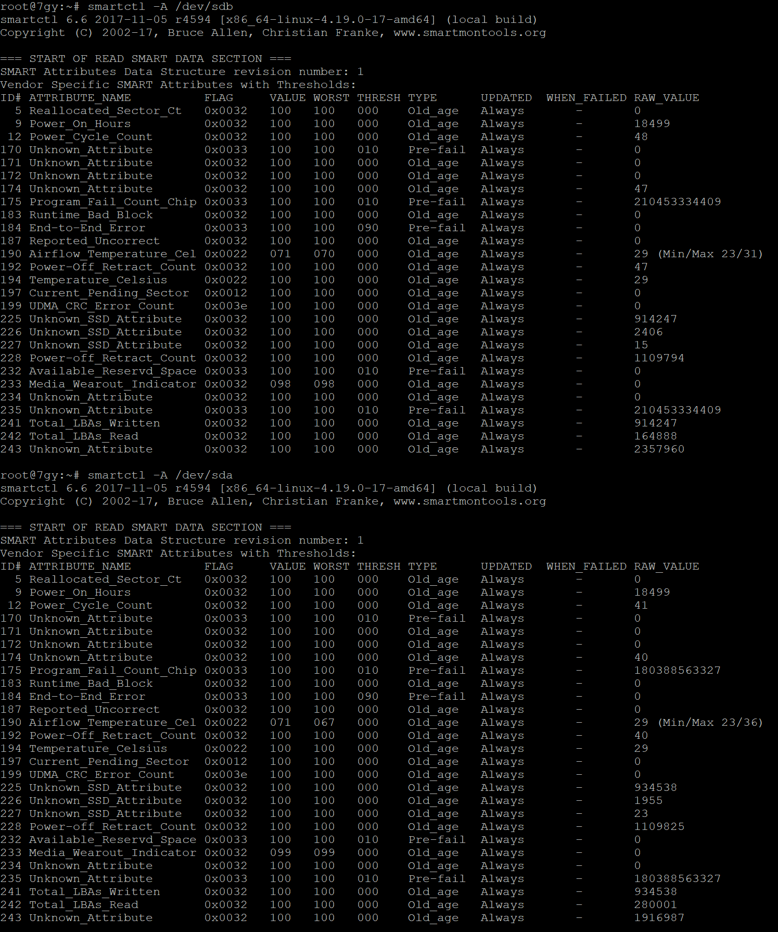Click the Airflow_Temperature worst value 067

pos(324,723)
